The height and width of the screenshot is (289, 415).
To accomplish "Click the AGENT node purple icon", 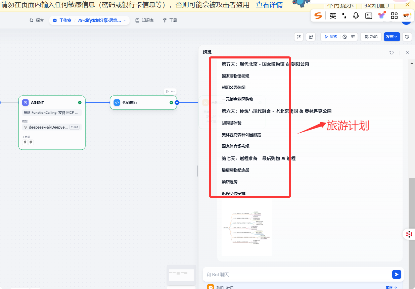I will (26, 102).
